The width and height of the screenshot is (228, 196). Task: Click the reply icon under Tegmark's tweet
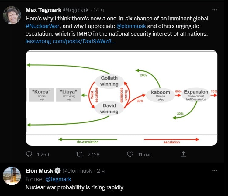pyautogui.click(x=29, y=154)
